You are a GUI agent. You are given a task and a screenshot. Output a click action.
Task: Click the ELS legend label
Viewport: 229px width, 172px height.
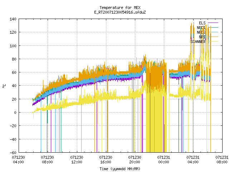202,23
